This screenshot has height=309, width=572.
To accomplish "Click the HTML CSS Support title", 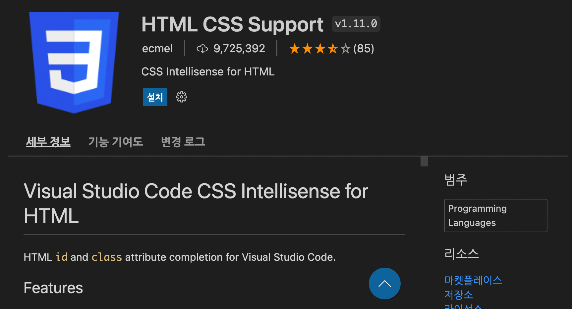I will click(x=232, y=24).
